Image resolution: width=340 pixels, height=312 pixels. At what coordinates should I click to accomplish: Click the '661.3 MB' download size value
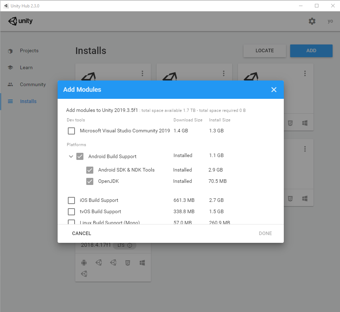[x=184, y=200]
